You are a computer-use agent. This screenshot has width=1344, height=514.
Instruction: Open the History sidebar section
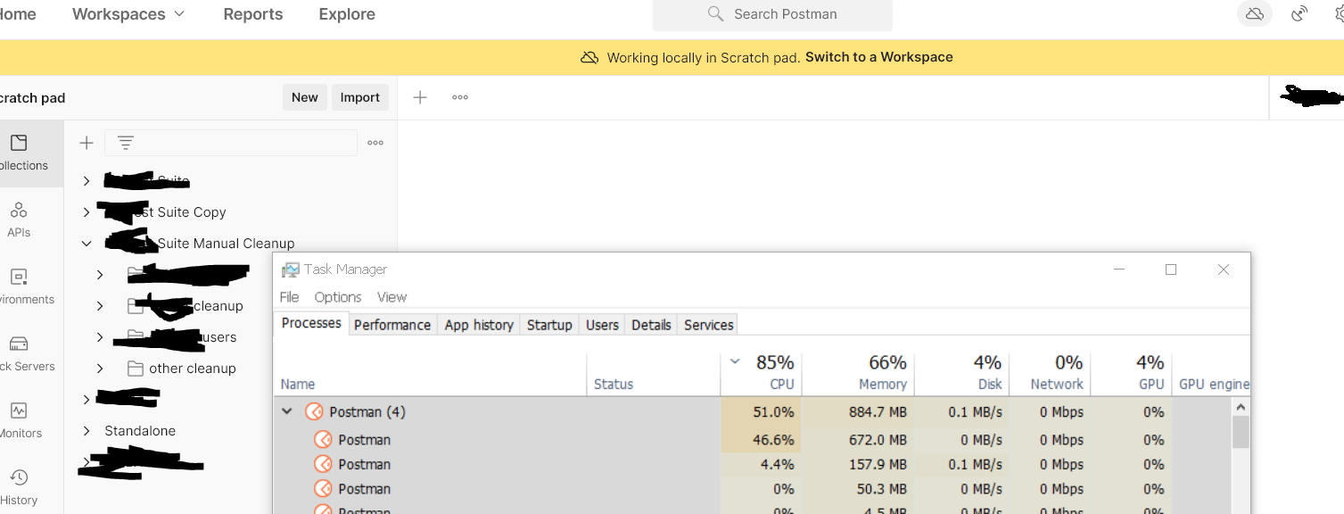click(x=19, y=487)
